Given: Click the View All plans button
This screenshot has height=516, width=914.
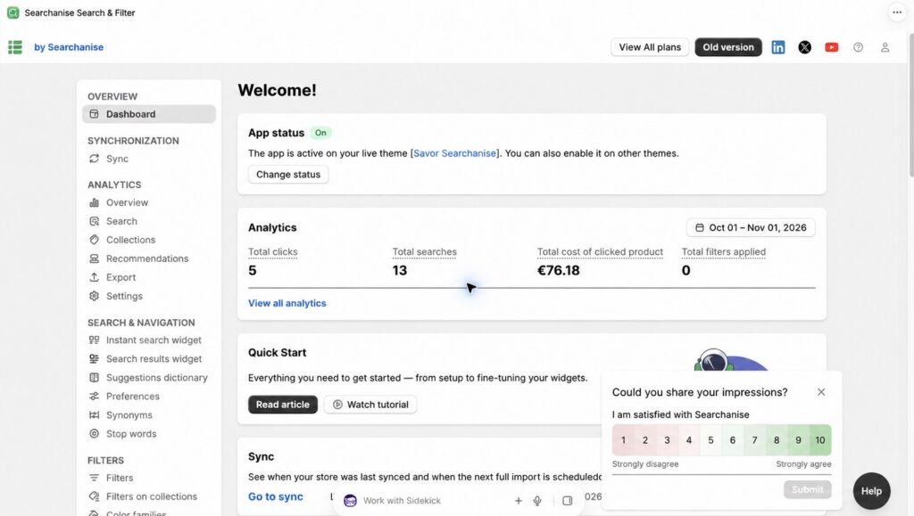Looking at the screenshot, I should coord(650,47).
